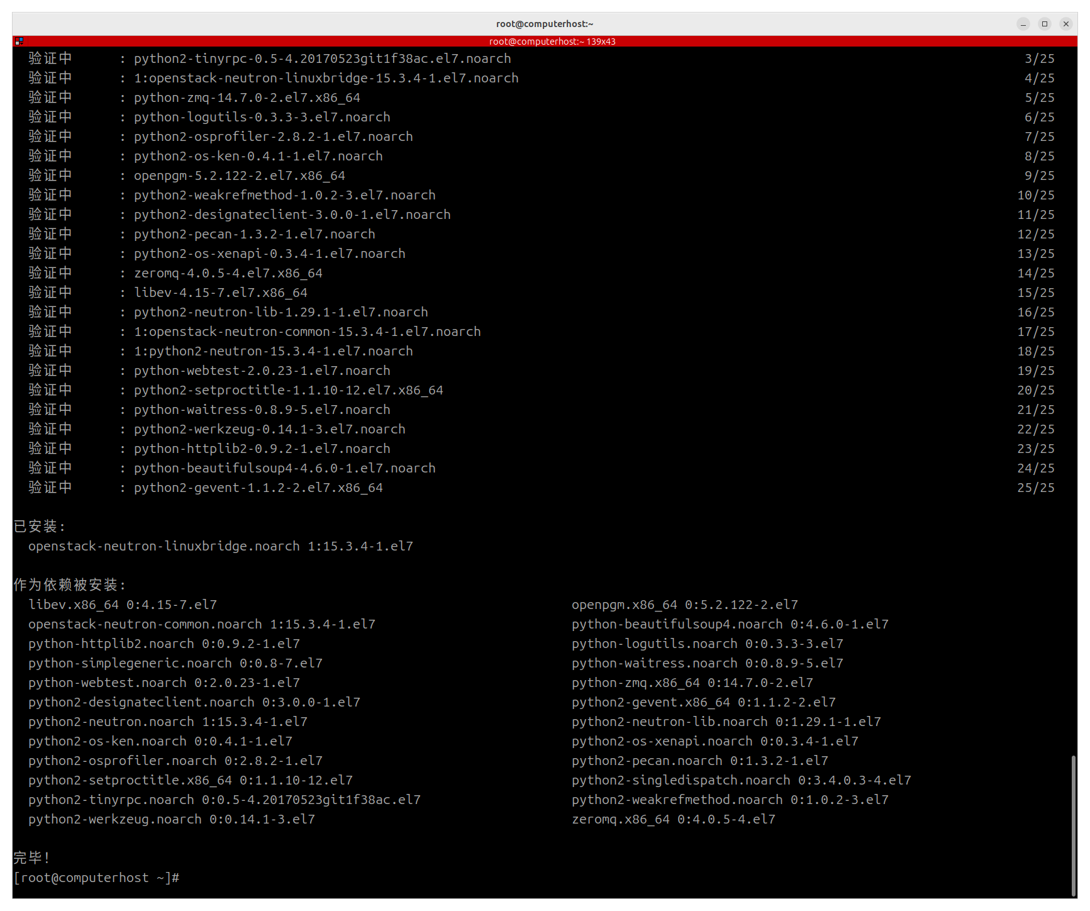Click 'python2-weakrefmethod-1.0.2-3.el7.noarch' line
Image resolution: width=1090 pixels, height=911 pixels.
point(285,195)
